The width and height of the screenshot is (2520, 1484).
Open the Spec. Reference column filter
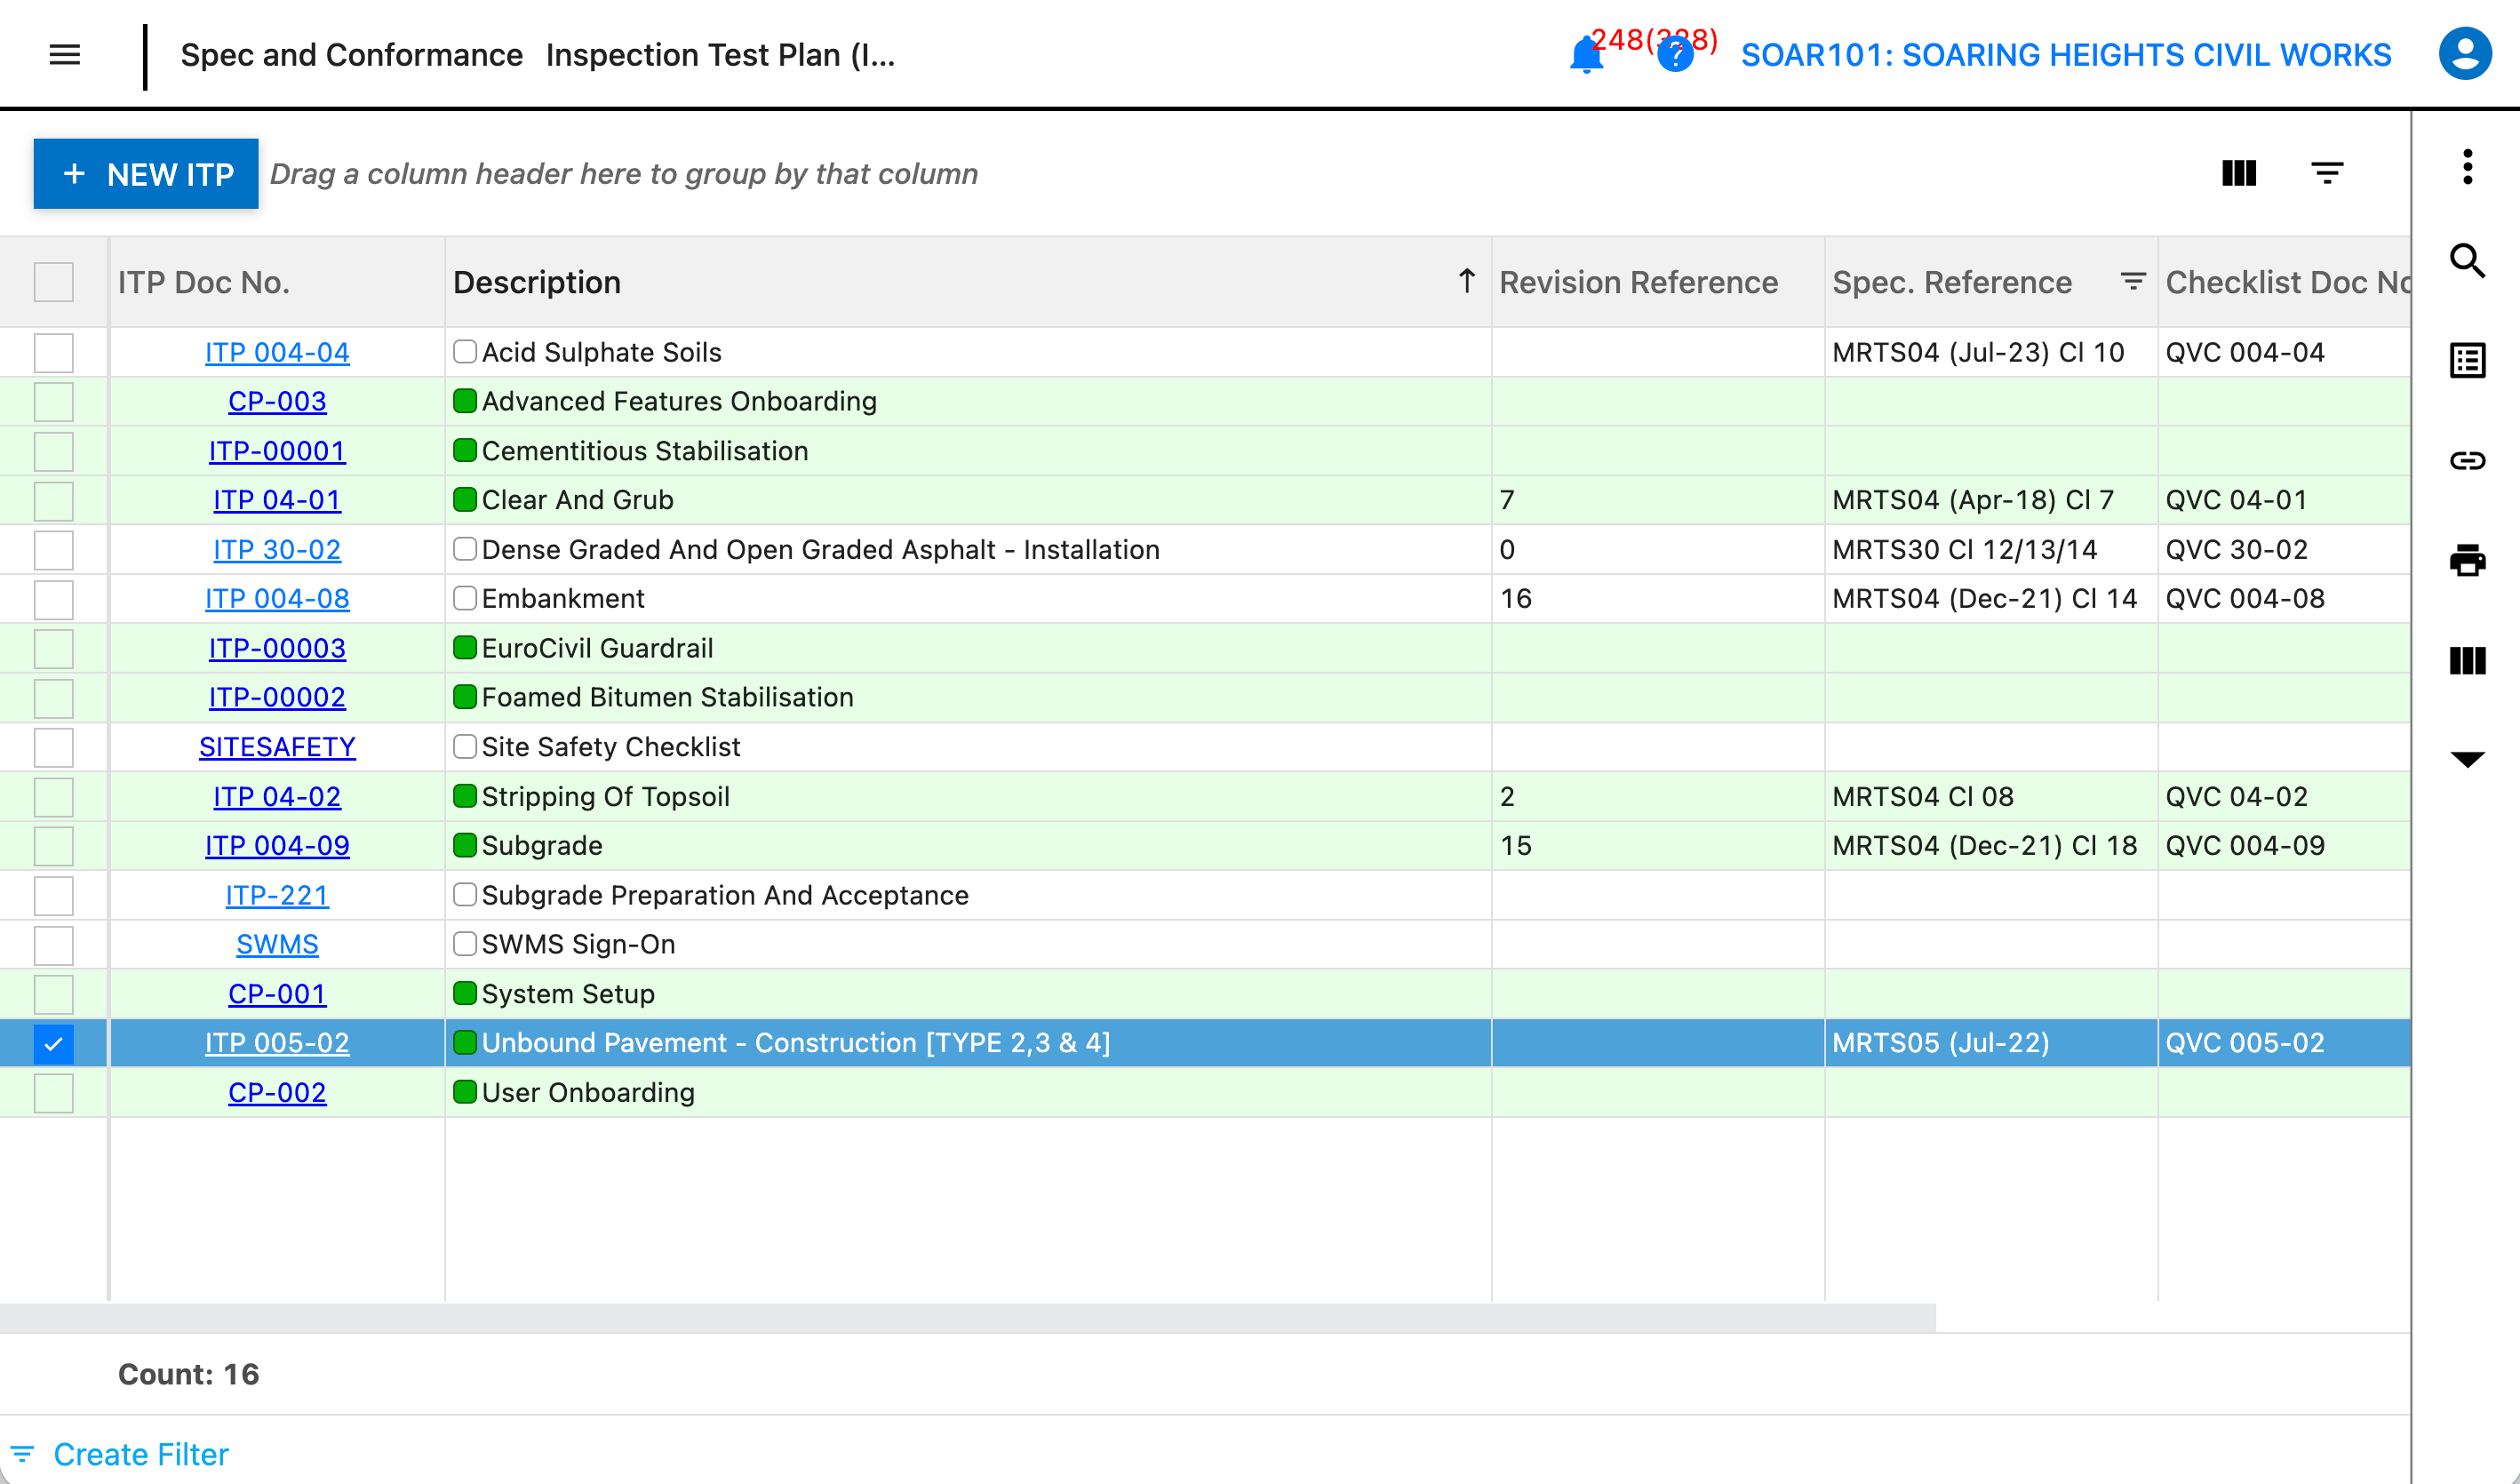click(2133, 282)
